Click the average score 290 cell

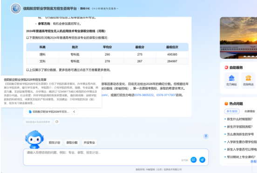(108, 55)
